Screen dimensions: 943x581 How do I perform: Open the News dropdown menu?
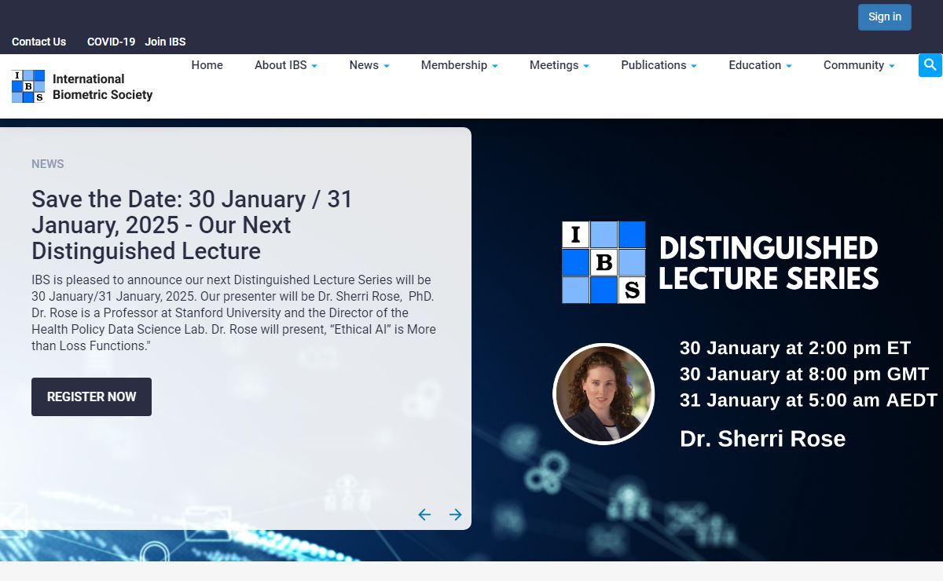click(369, 65)
